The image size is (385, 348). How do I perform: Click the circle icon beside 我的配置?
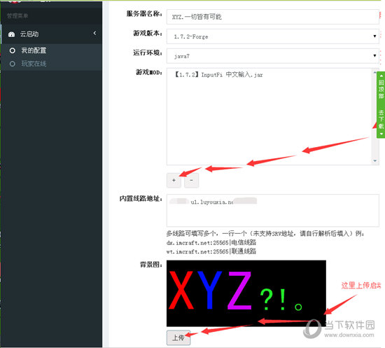pyautogui.click(x=13, y=50)
